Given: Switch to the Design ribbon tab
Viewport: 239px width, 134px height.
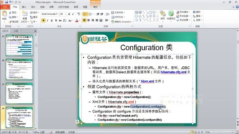Looking at the screenshot, I should click(x=33, y=7).
